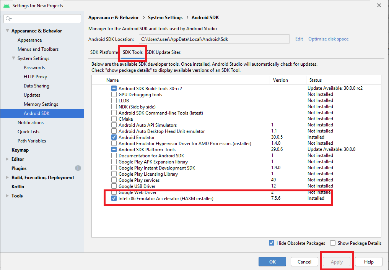Viewport: 389px width, 270px height.
Task: Expand the Editor section arrow
Action: [7, 159]
